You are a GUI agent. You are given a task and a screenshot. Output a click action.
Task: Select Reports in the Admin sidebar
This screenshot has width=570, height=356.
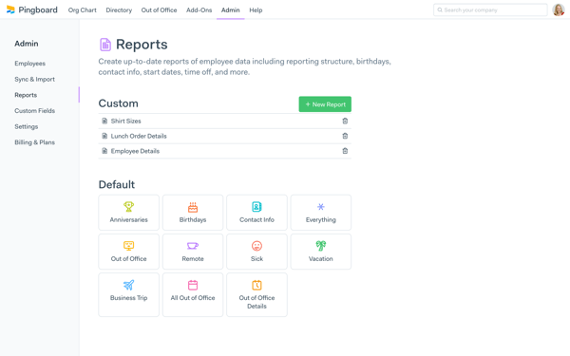coord(26,95)
